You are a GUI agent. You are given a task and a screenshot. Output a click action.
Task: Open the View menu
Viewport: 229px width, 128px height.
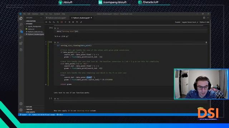[42, 14]
